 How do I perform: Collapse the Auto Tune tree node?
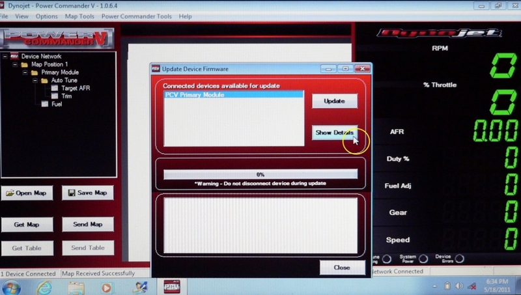click(x=35, y=80)
